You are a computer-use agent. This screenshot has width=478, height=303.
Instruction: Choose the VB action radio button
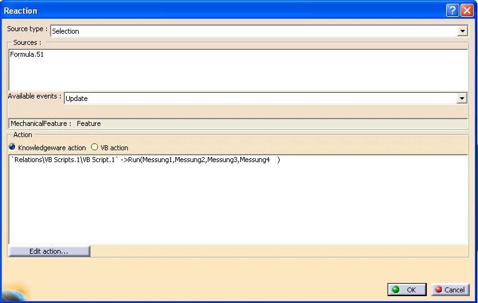click(x=94, y=147)
